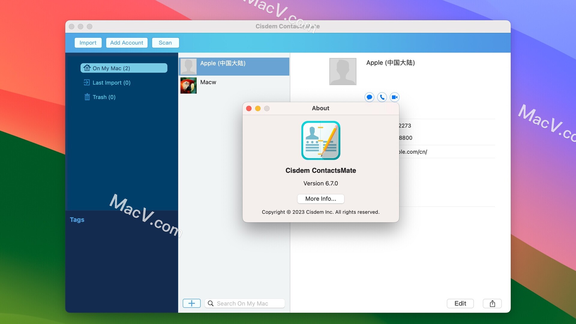
Task: Click More Info... in About window
Action: (x=321, y=199)
